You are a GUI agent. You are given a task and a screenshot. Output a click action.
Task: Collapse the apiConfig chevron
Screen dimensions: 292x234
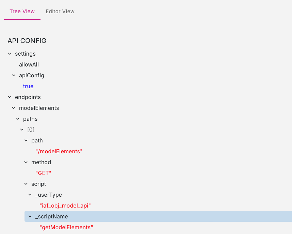click(x=14, y=75)
